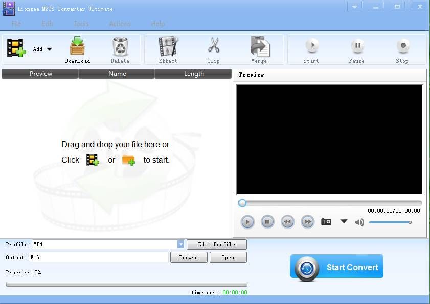Play the preview video
Image resolution: width=430 pixels, height=304 pixels.
coord(247,222)
